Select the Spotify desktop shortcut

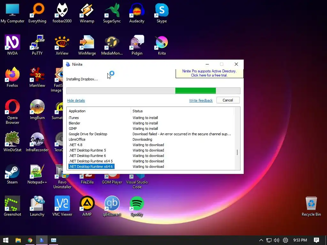tap(137, 206)
